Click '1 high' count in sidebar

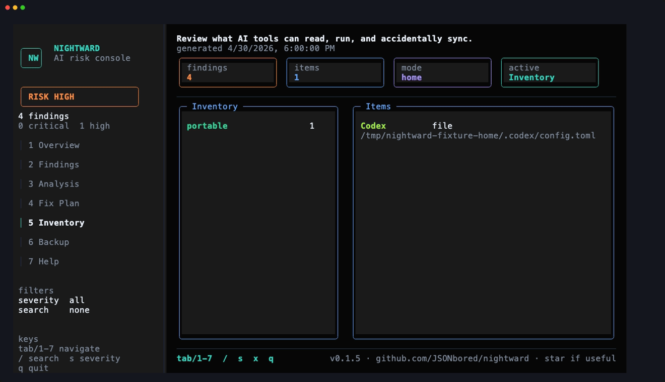tap(95, 126)
